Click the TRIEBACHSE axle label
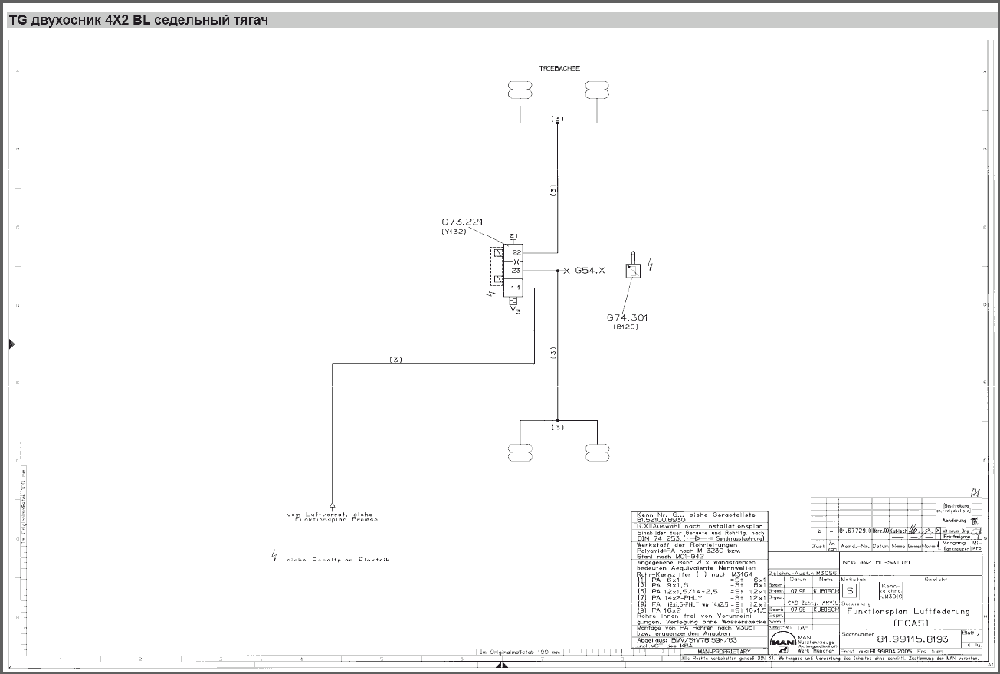 (x=559, y=68)
